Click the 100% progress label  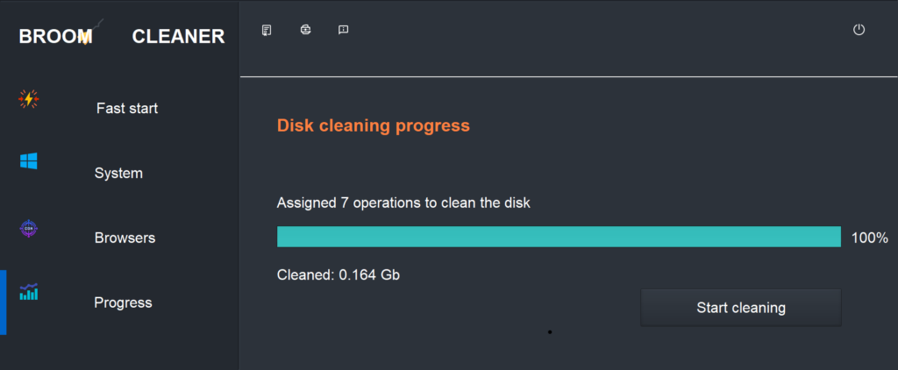pos(869,238)
